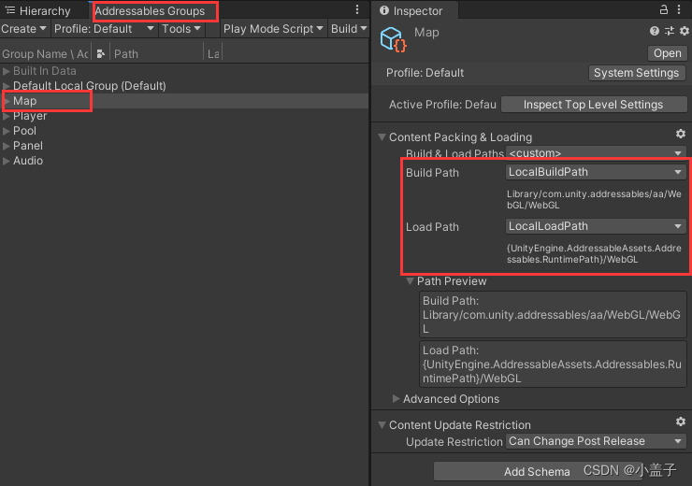Select the Audio group row

tap(184, 161)
